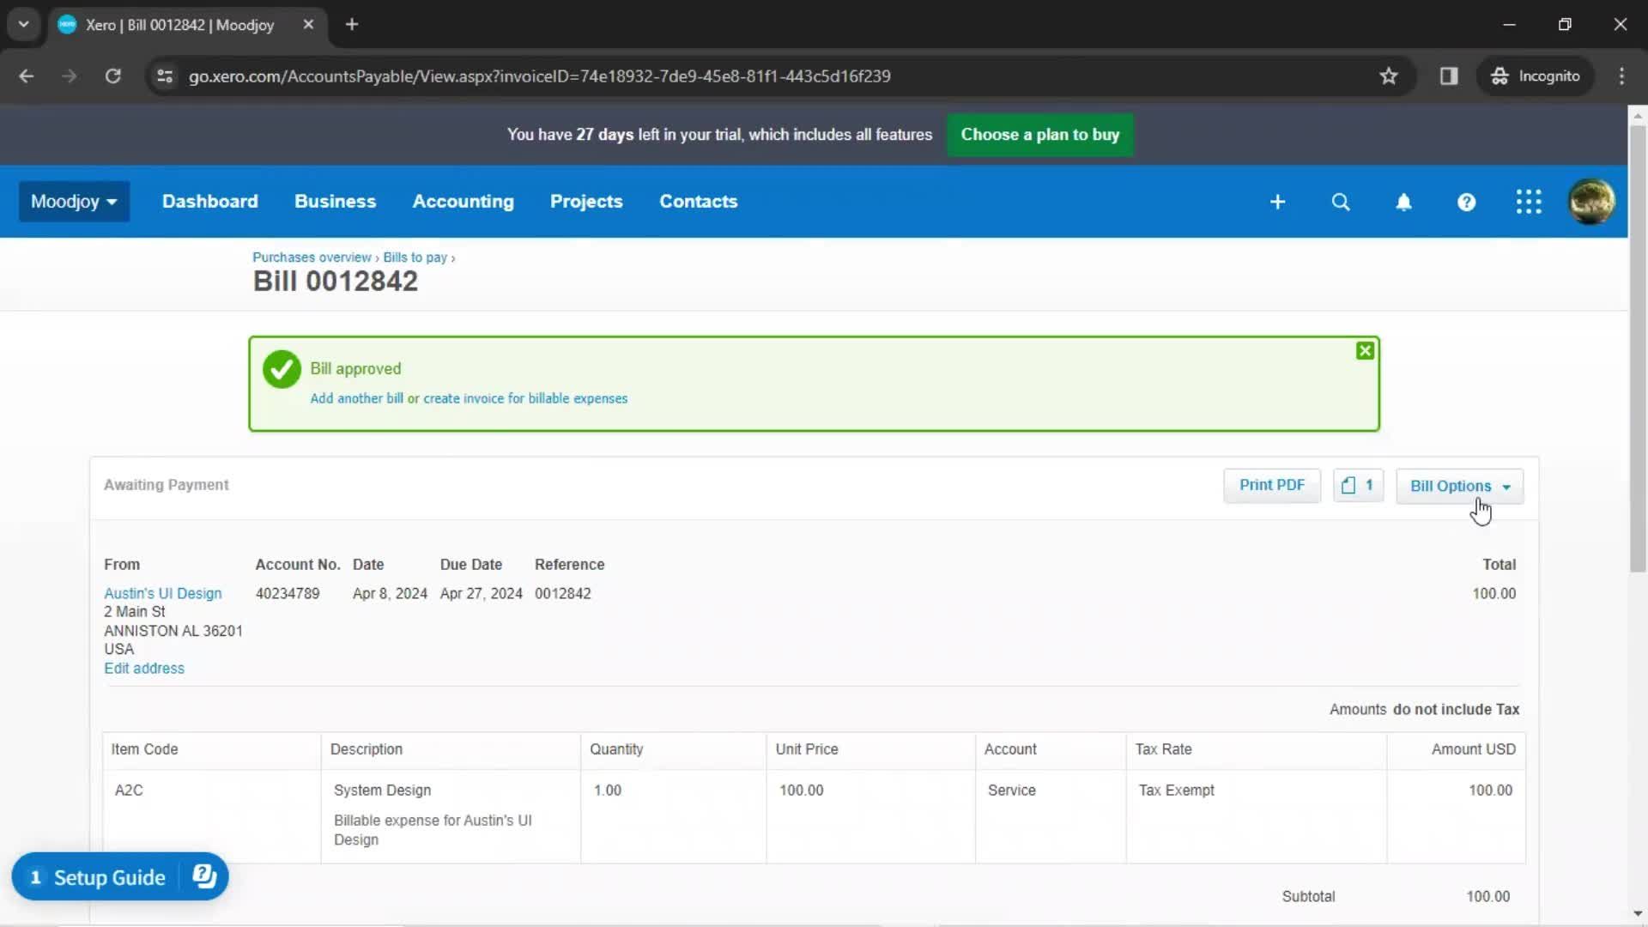This screenshot has width=1648, height=927.
Task: Select the Xero Bill 0012842 browser tab
Action: click(x=187, y=25)
